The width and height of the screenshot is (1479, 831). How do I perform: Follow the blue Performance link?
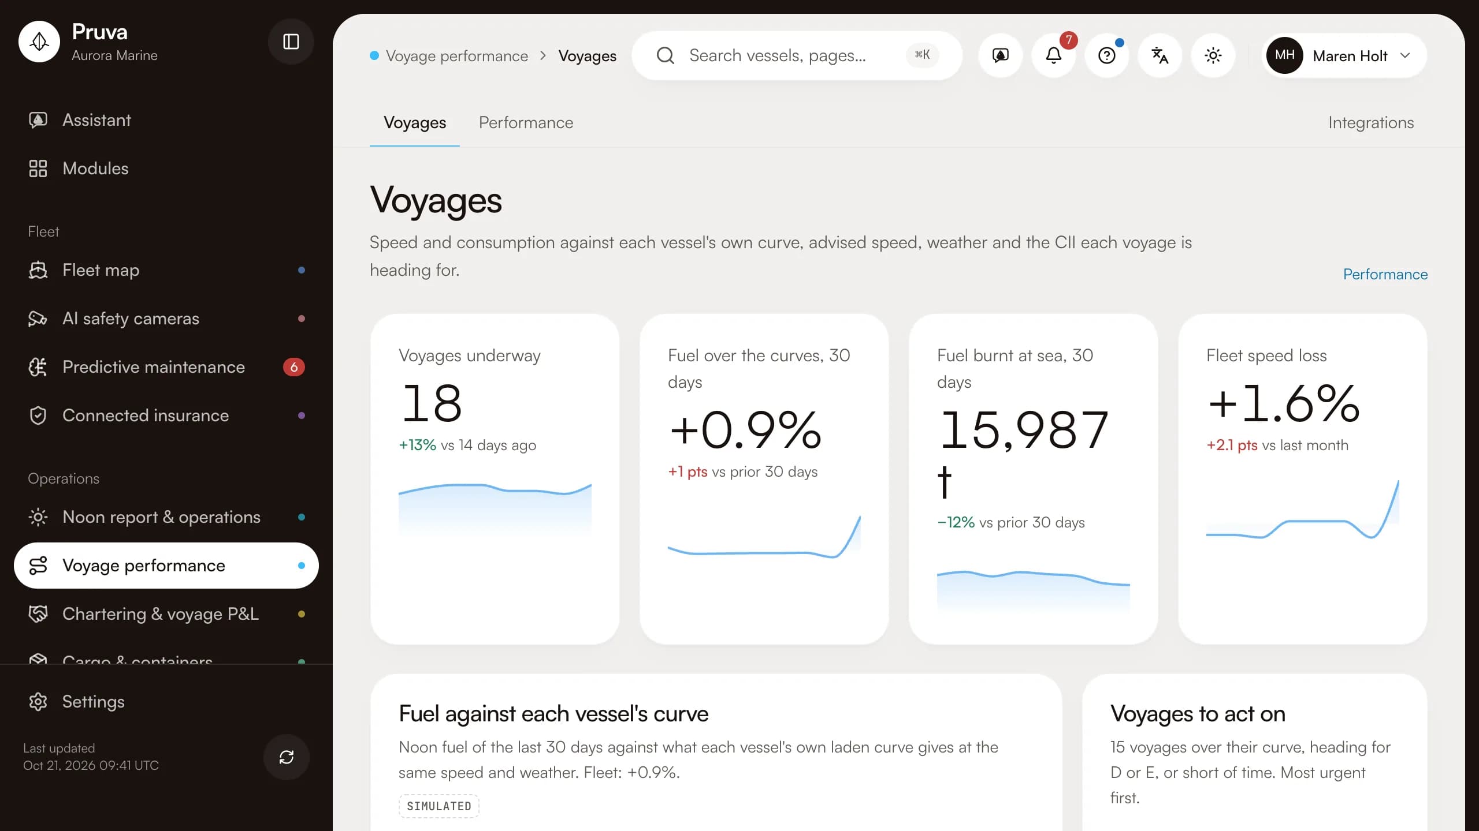coord(1385,274)
